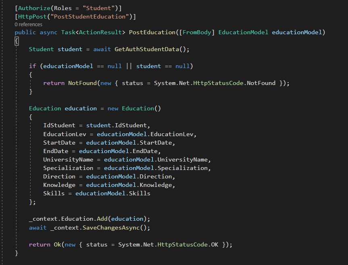The height and width of the screenshot is (265, 348).
Task: Select the "PostStudentEducation" route string
Action: (90, 17)
